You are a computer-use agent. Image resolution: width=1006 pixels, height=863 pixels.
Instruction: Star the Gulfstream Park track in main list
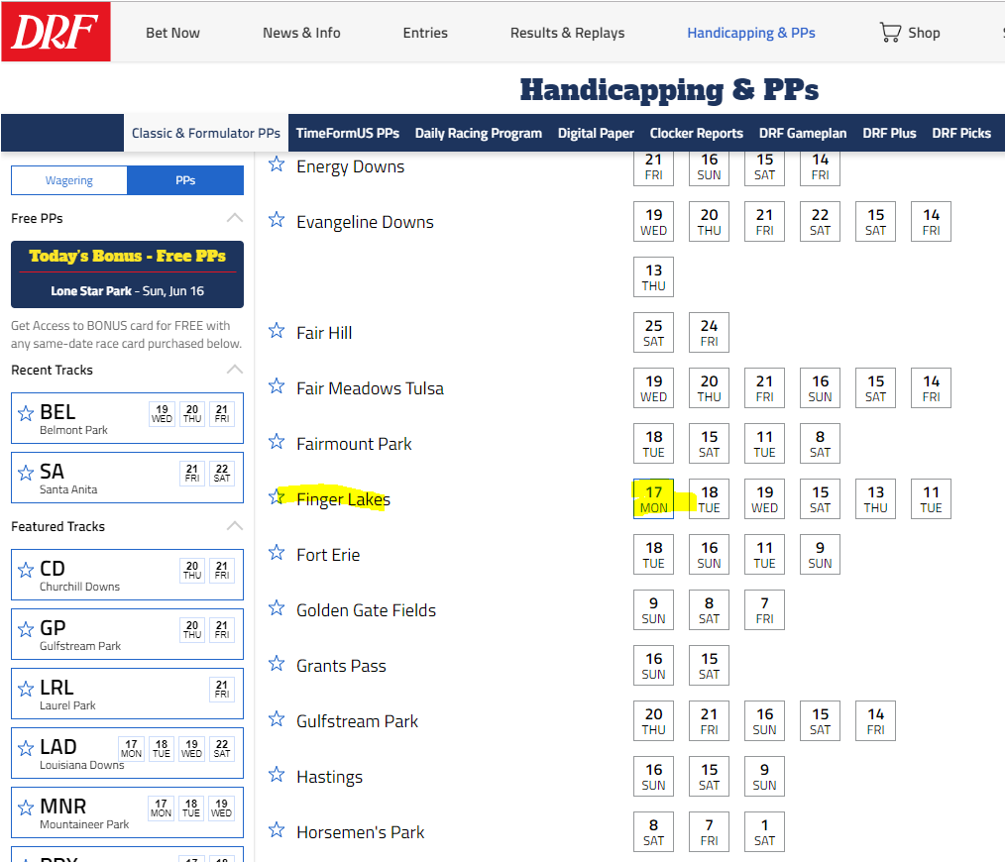277,719
